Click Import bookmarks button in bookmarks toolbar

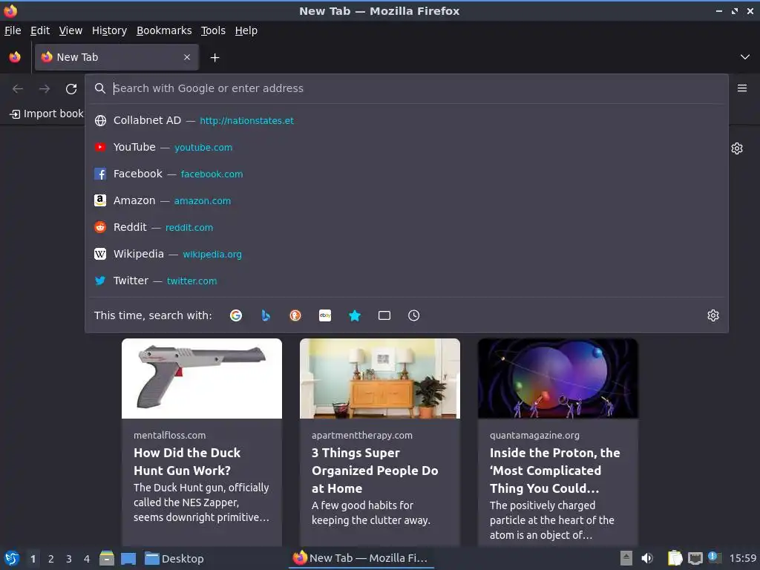click(46, 114)
